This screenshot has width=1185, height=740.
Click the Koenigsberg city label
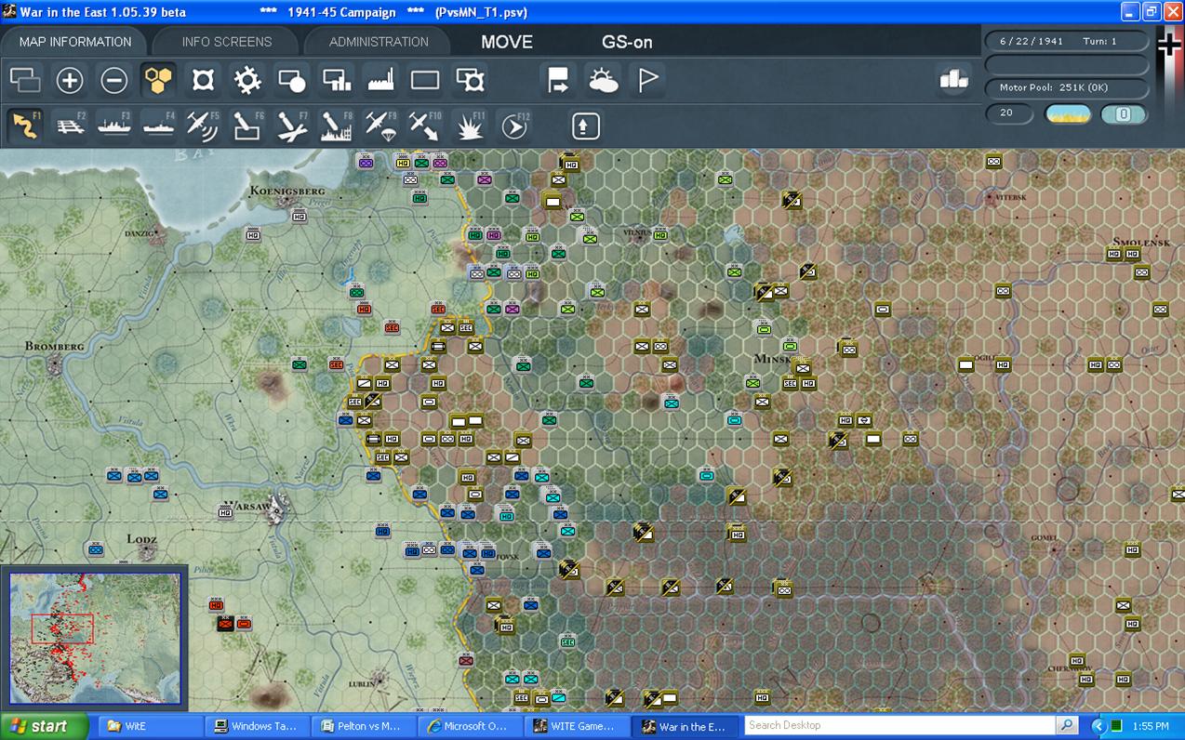287,191
